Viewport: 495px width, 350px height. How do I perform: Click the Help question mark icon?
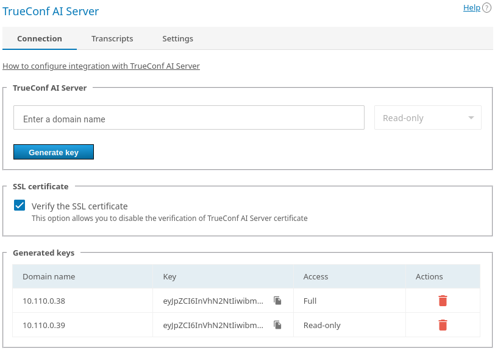tap(486, 8)
